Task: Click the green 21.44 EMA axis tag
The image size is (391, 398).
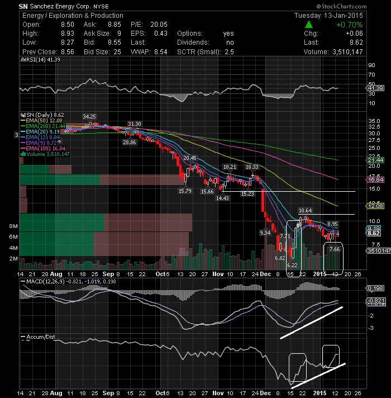Action: tap(375, 160)
